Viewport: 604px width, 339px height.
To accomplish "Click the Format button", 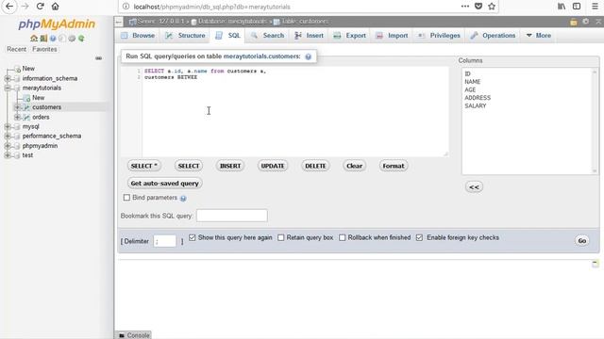I will pyautogui.click(x=394, y=166).
